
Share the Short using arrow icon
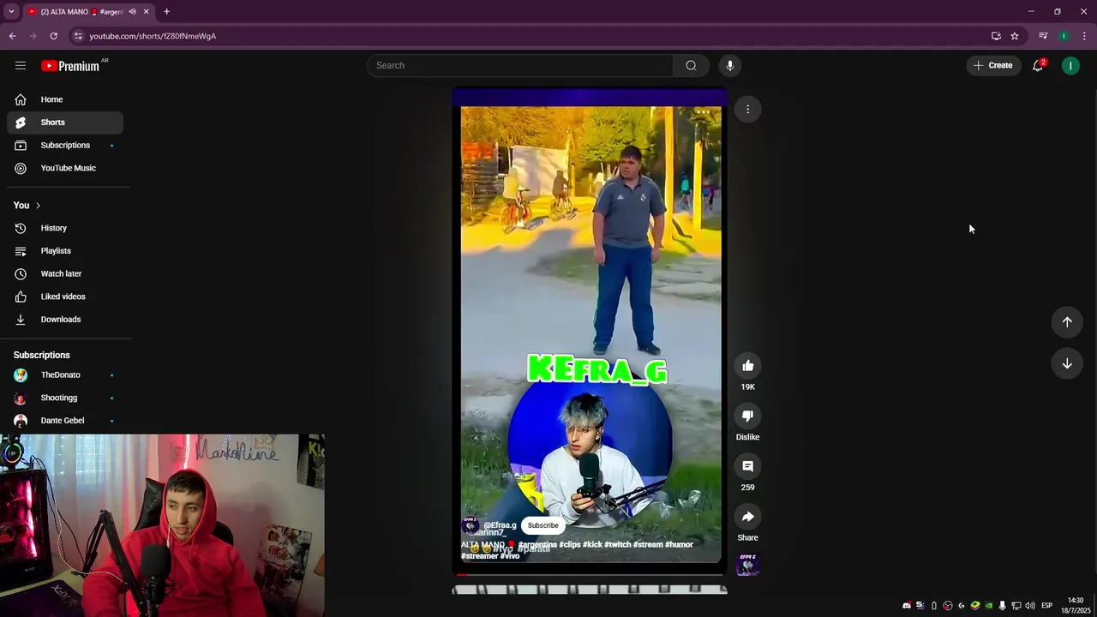coord(747,517)
